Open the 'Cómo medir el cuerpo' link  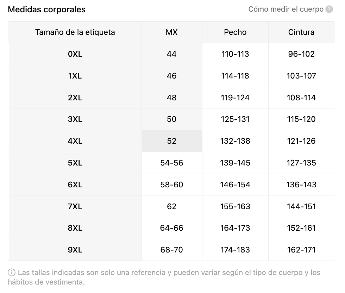click(286, 10)
